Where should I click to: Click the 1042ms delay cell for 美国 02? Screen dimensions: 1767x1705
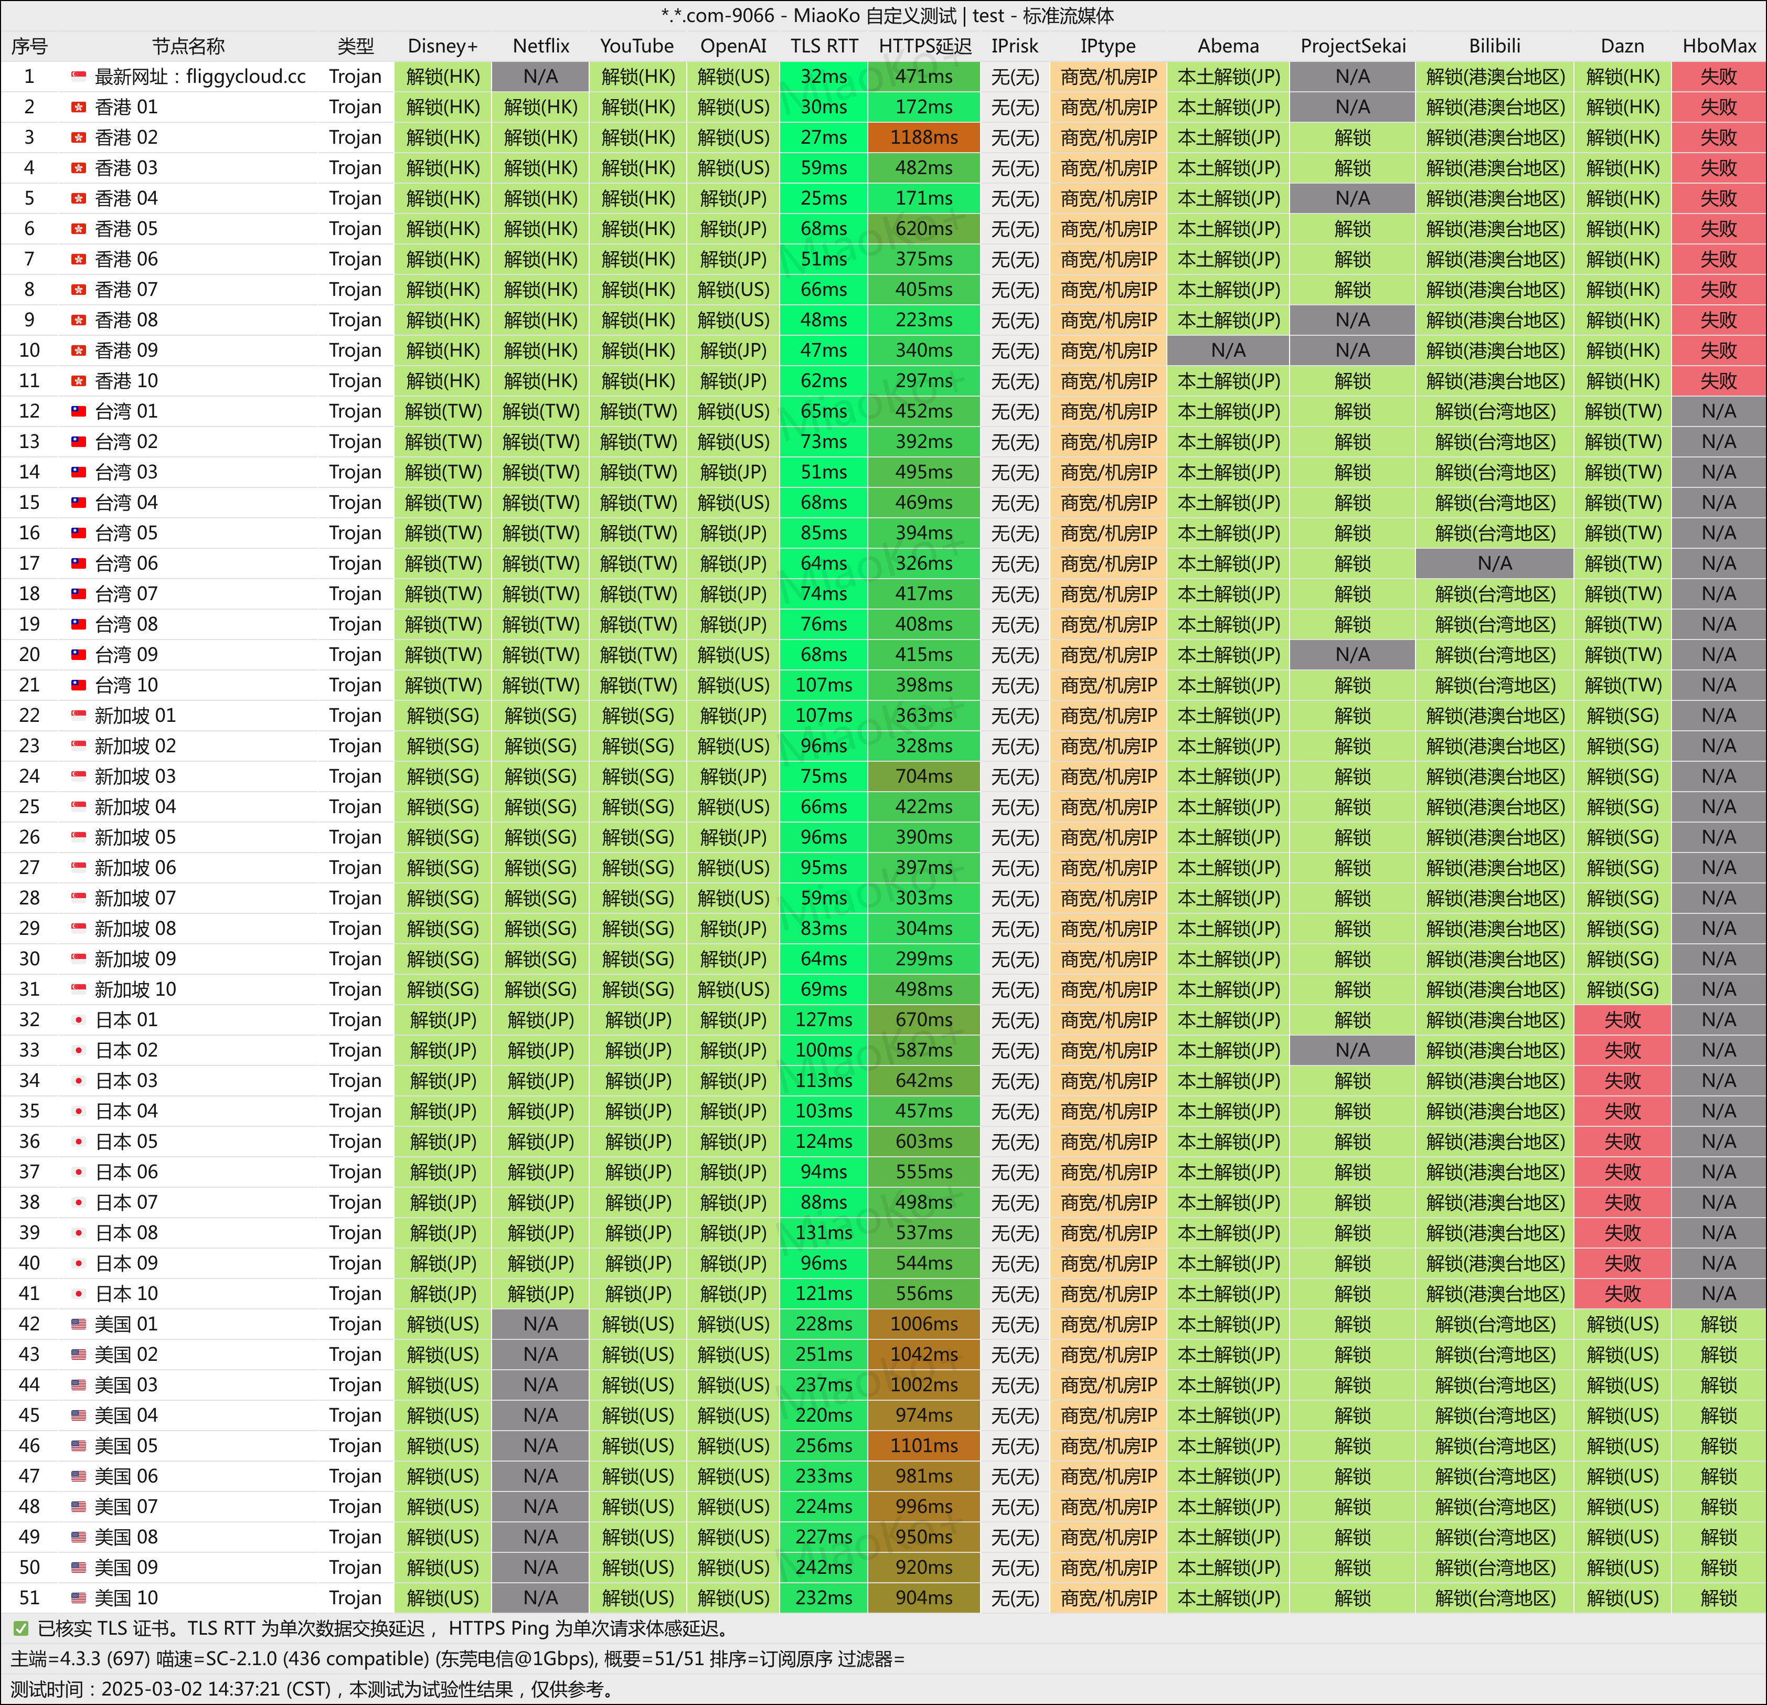[x=924, y=1355]
